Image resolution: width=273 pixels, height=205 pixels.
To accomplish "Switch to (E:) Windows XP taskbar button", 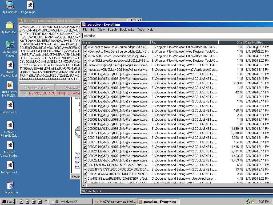I will pos(71,202).
